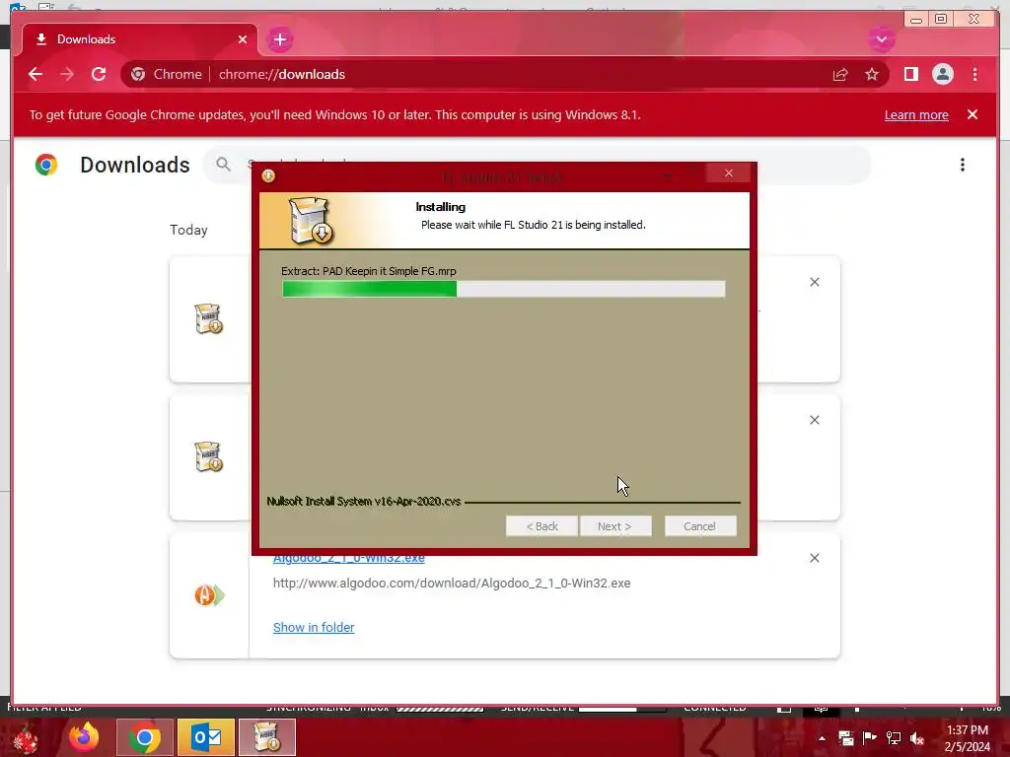This screenshot has width=1010, height=757.
Task: Close the FL Studio setup window
Action: [x=729, y=173]
